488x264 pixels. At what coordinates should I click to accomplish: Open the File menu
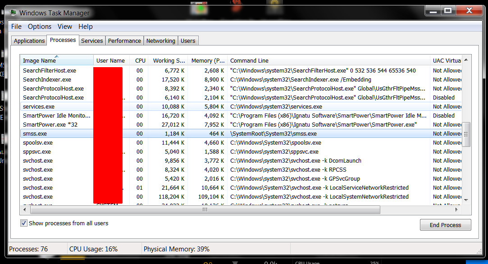[x=16, y=27]
